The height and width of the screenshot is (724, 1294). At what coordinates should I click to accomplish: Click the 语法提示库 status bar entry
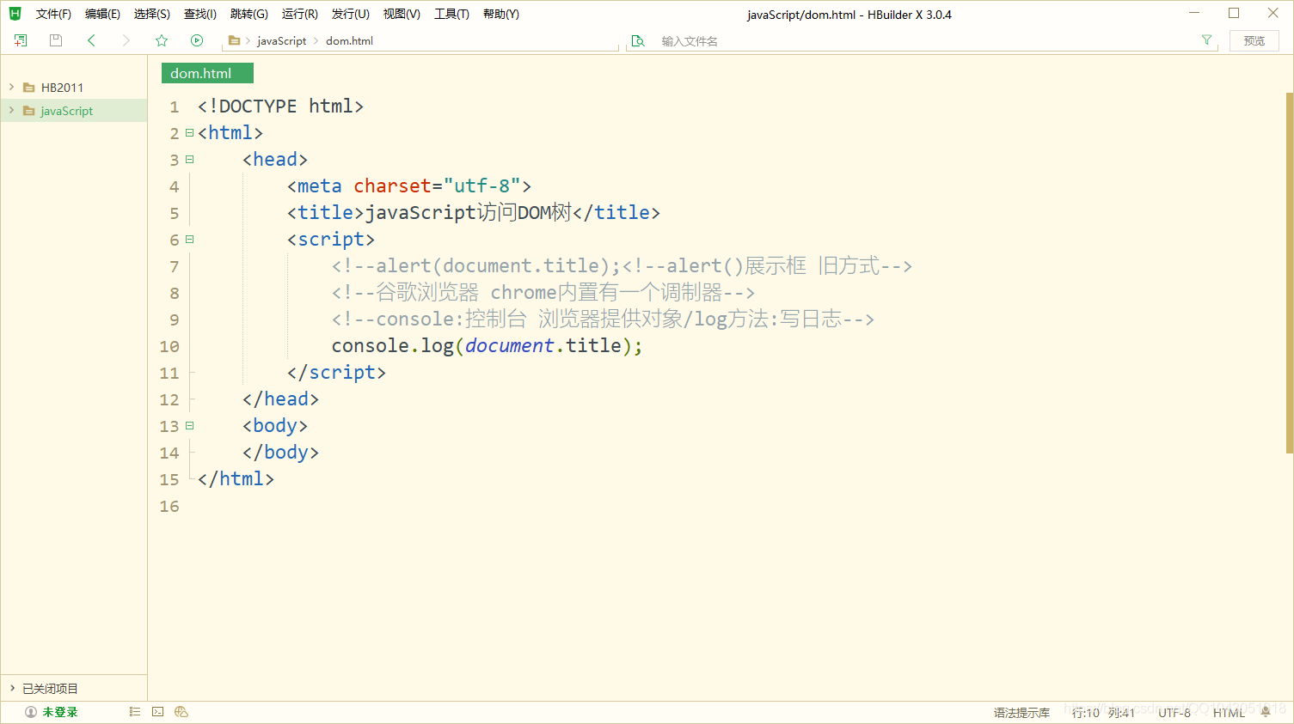1021,713
